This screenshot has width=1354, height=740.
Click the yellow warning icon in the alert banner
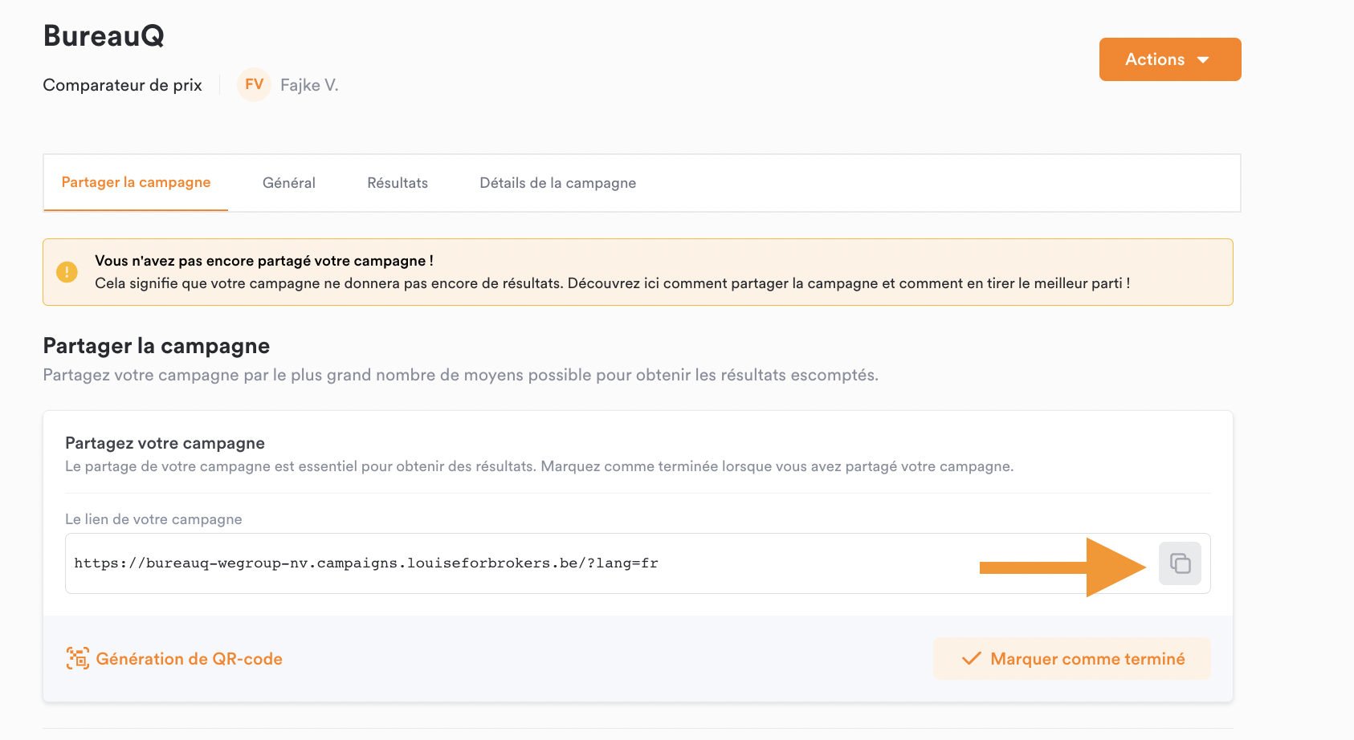[x=67, y=272]
